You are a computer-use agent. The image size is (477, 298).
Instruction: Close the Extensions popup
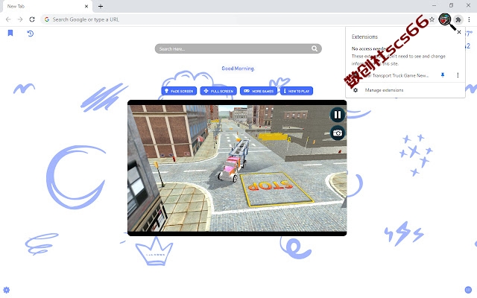(x=459, y=32)
